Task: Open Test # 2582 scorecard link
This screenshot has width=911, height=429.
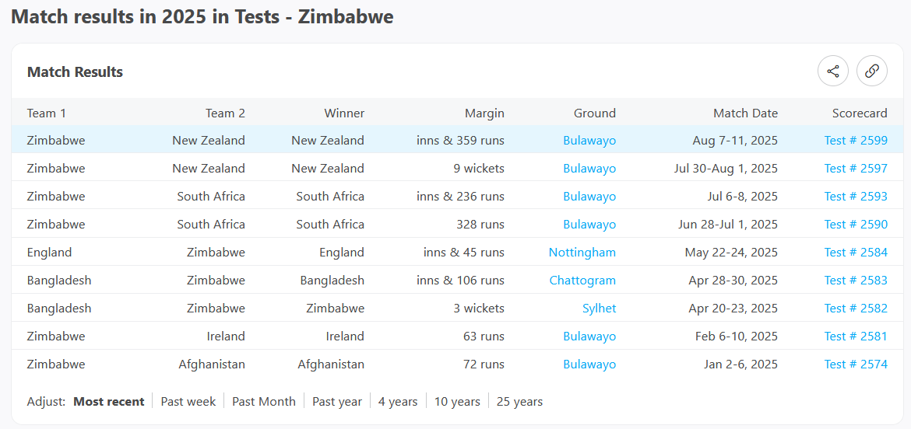Action: (x=856, y=309)
